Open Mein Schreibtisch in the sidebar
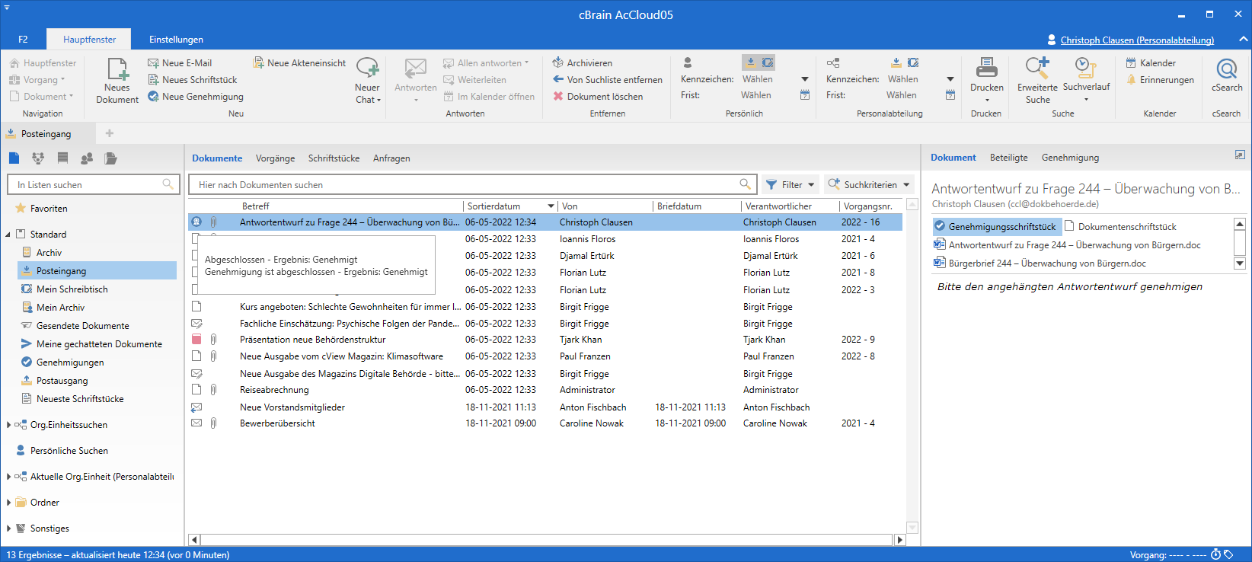 tap(72, 289)
